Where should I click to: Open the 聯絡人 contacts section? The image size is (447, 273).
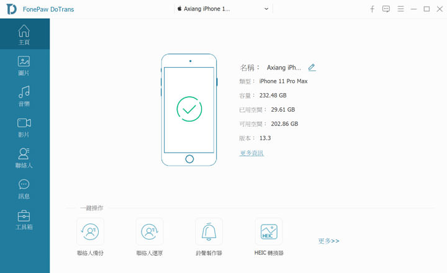(x=24, y=158)
